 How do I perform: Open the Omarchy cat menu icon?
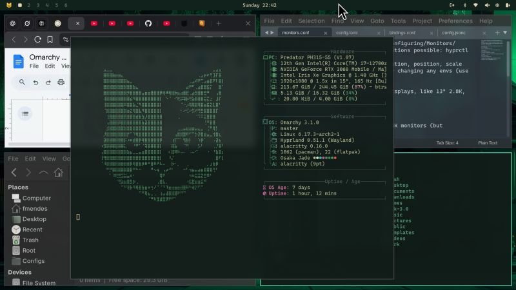point(9,5)
